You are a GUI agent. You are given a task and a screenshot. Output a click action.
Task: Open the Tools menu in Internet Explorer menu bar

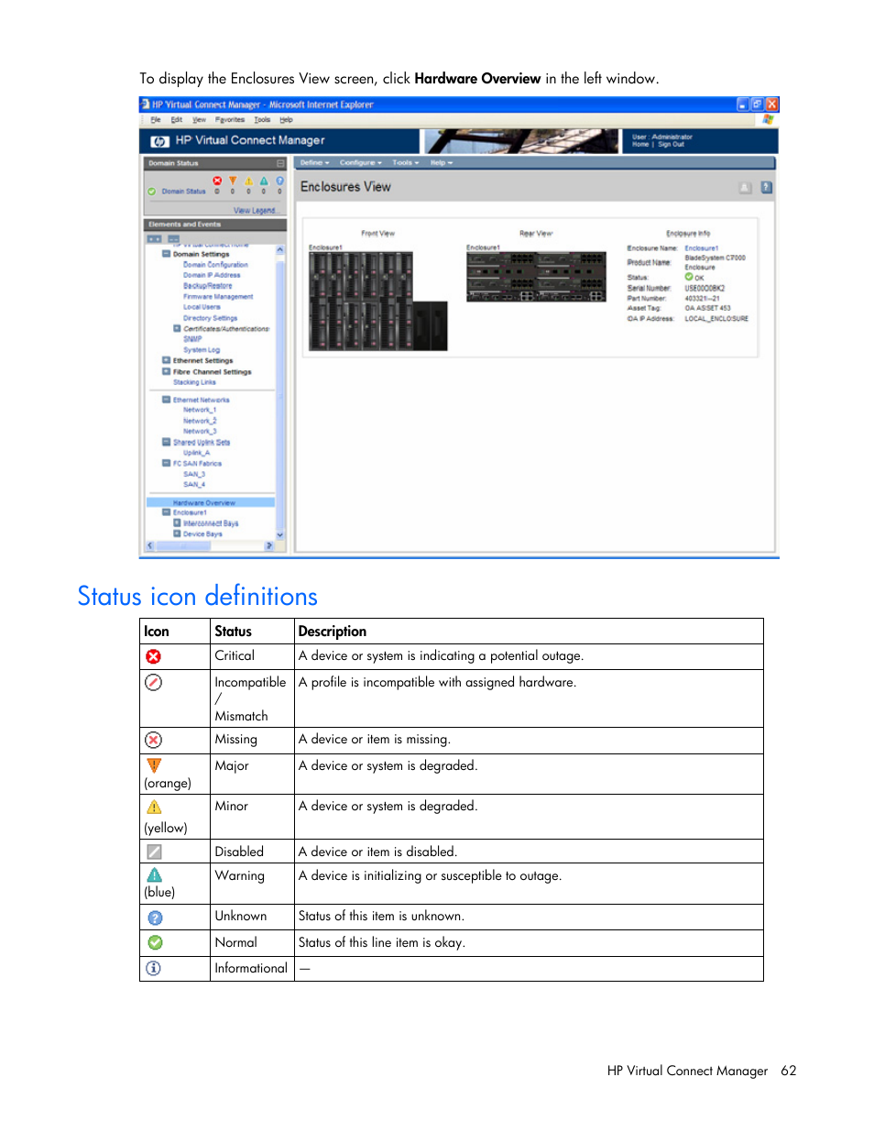pos(262,120)
